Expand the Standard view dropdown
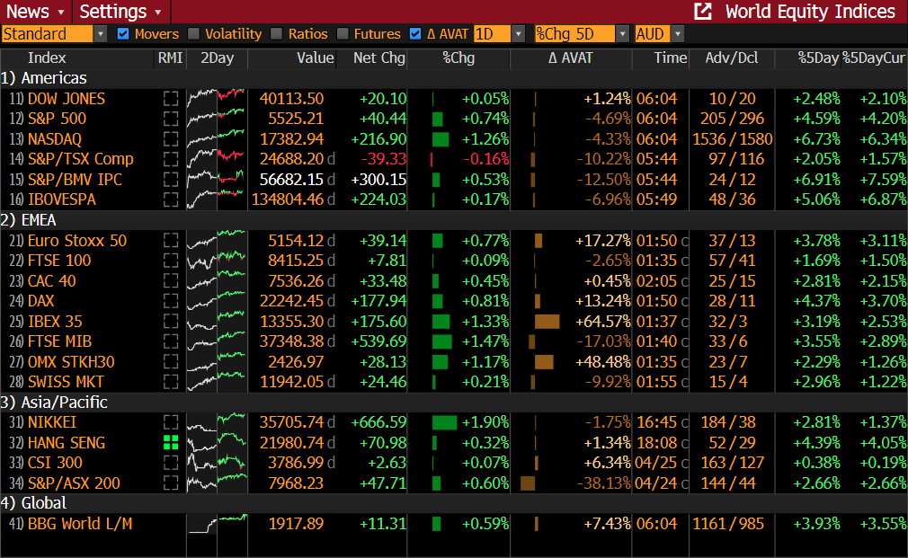This screenshot has height=558, width=908. pyautogui.click(x=100, y=34)
